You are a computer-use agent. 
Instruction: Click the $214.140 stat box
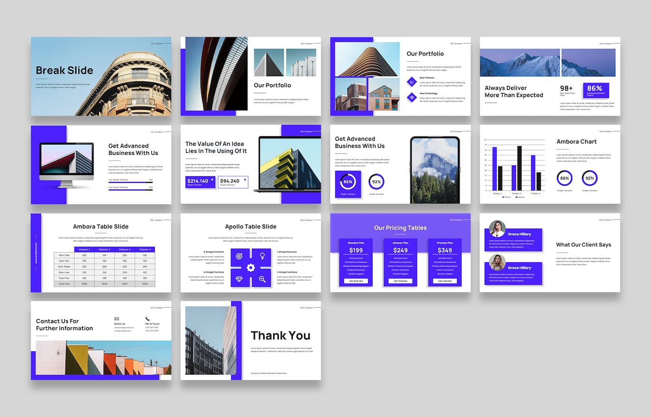coord(200,182)
